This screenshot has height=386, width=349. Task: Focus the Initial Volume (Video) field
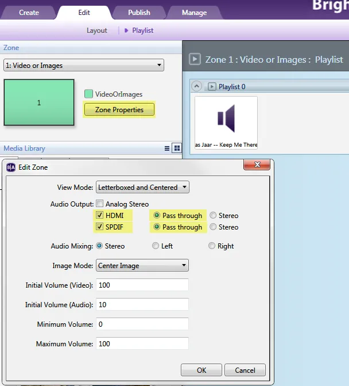[142, 285]
